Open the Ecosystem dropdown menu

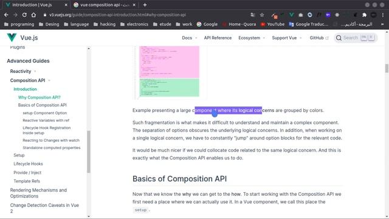pyautogui.click(x=252, y=38)
